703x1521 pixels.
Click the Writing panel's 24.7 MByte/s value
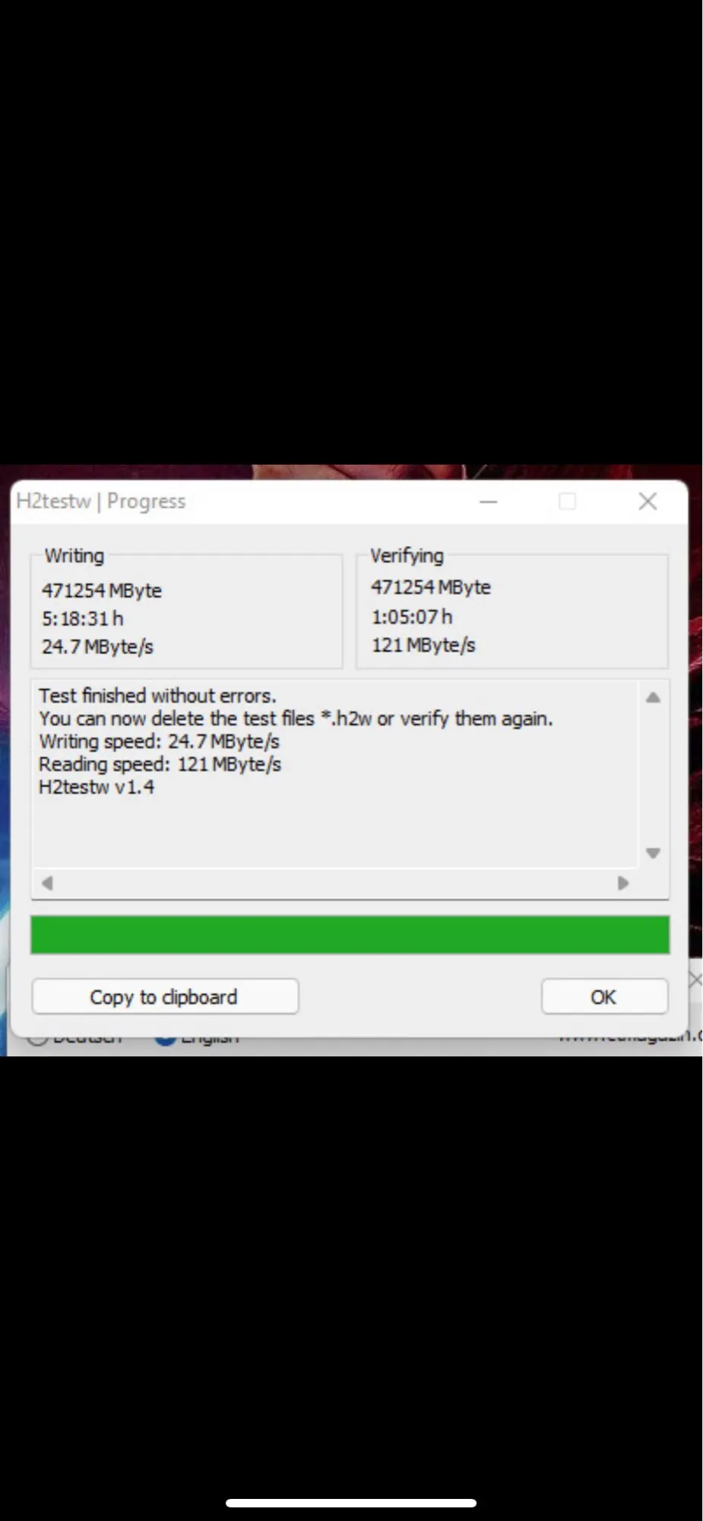tap(97, 647)
